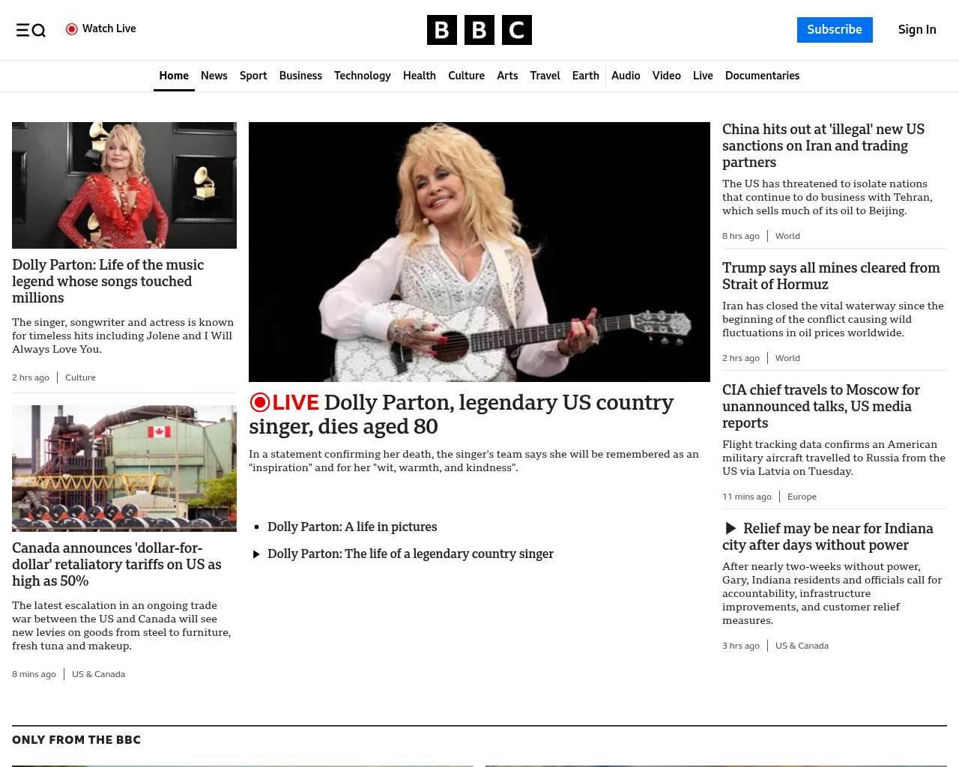Select the Audio tab

[x=626, y=76]
